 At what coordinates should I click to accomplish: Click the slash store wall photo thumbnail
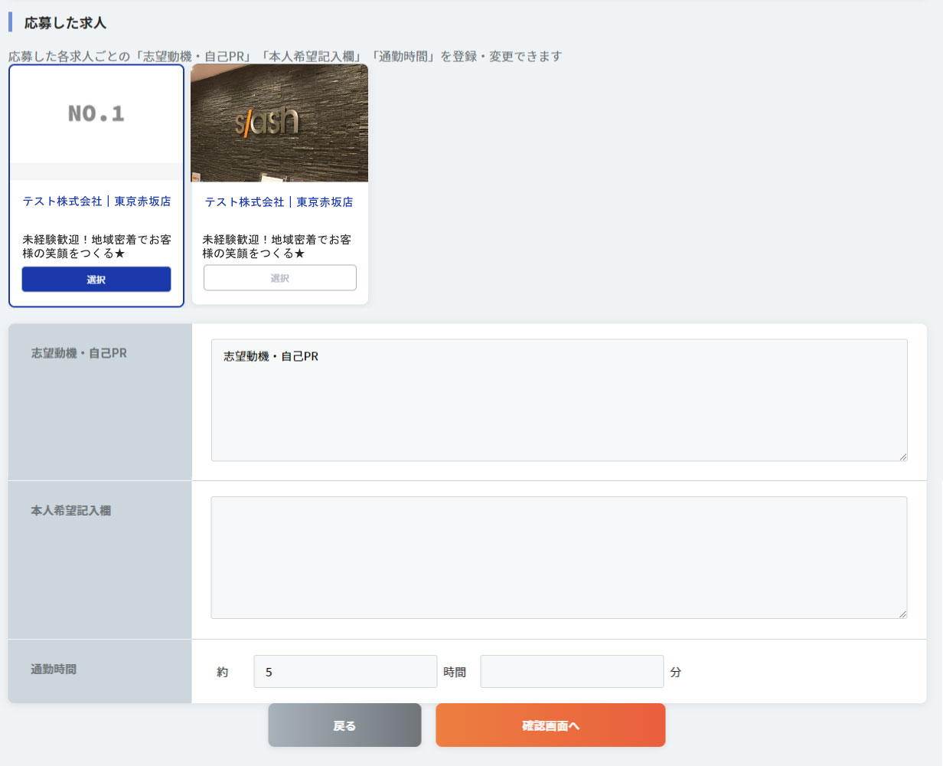coord(279,123)
